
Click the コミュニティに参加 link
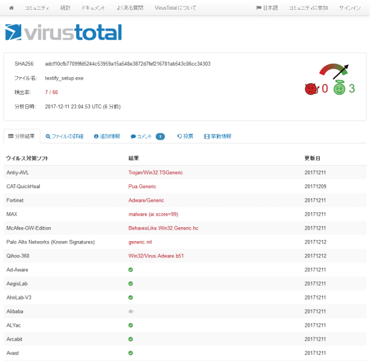(x=308, y=8)
